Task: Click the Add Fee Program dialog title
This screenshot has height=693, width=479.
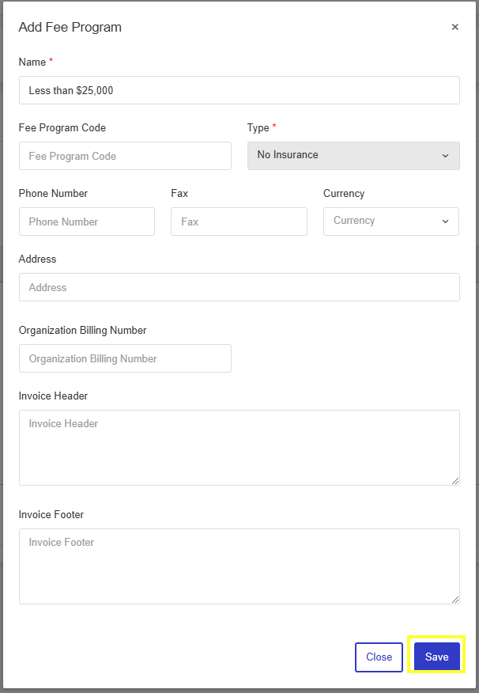Action: [x=70, y=27]
